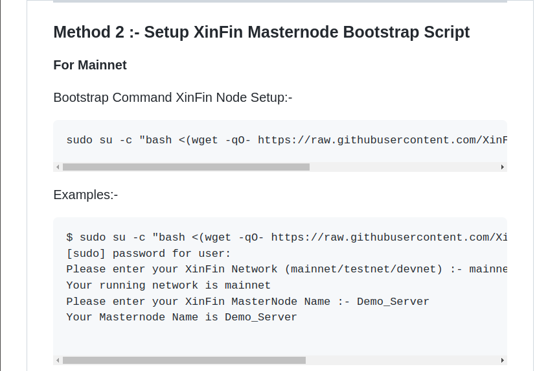
Task: Click right scroll arrow of bootstrap command block
Action: click(502, 167)
